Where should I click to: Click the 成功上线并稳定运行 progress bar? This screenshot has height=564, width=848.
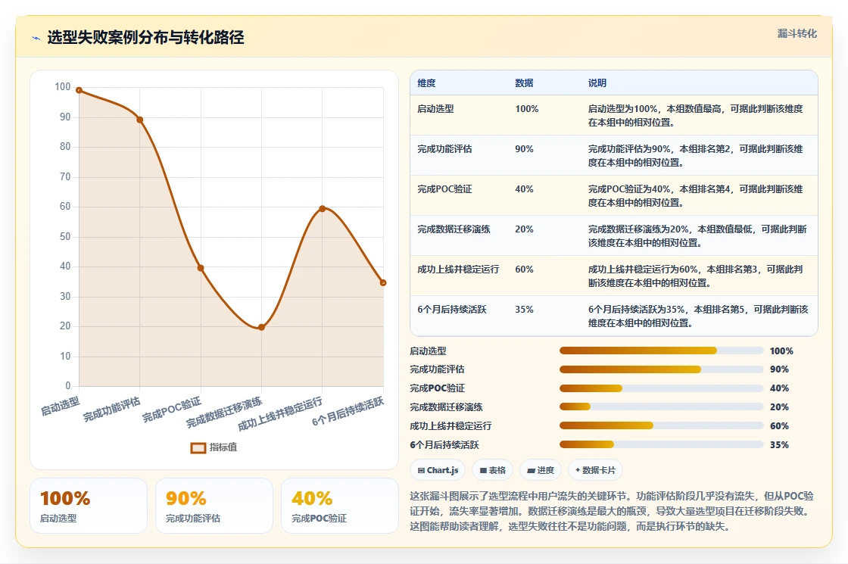pyautogui.click(x=662, y=425)
